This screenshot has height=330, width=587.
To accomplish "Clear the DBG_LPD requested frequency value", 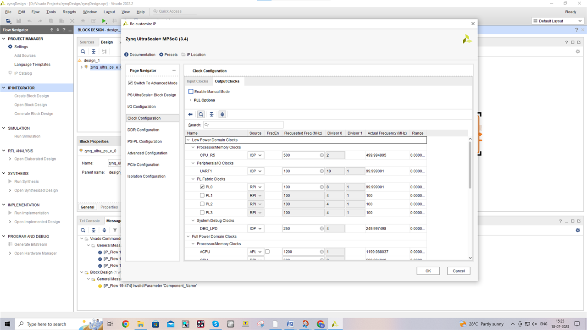I will tap(322, 228).
